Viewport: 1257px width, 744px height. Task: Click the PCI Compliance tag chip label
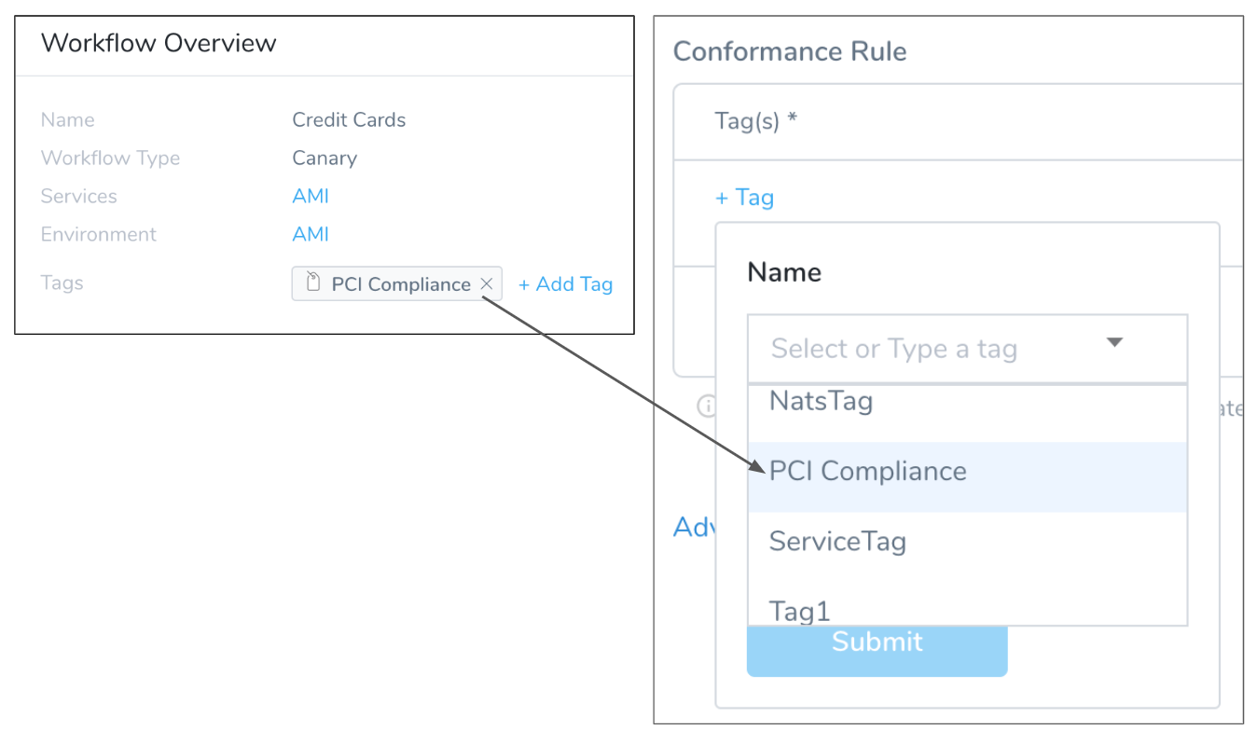(x=401, y=284)
